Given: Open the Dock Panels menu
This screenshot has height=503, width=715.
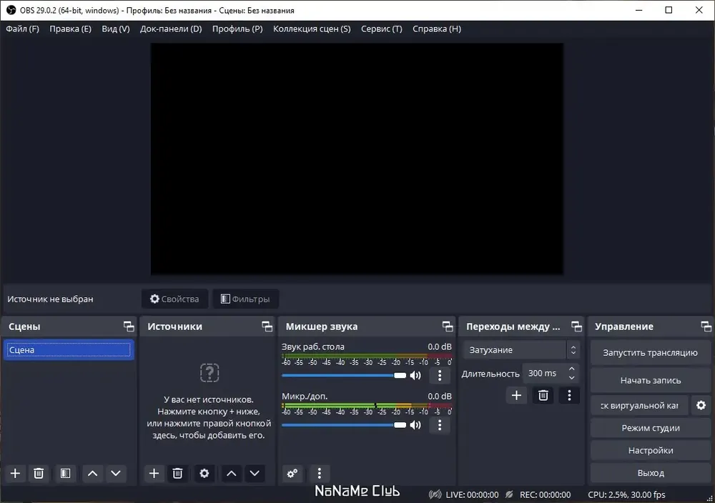Looking at the screenshot, I should tap(171, 29).
